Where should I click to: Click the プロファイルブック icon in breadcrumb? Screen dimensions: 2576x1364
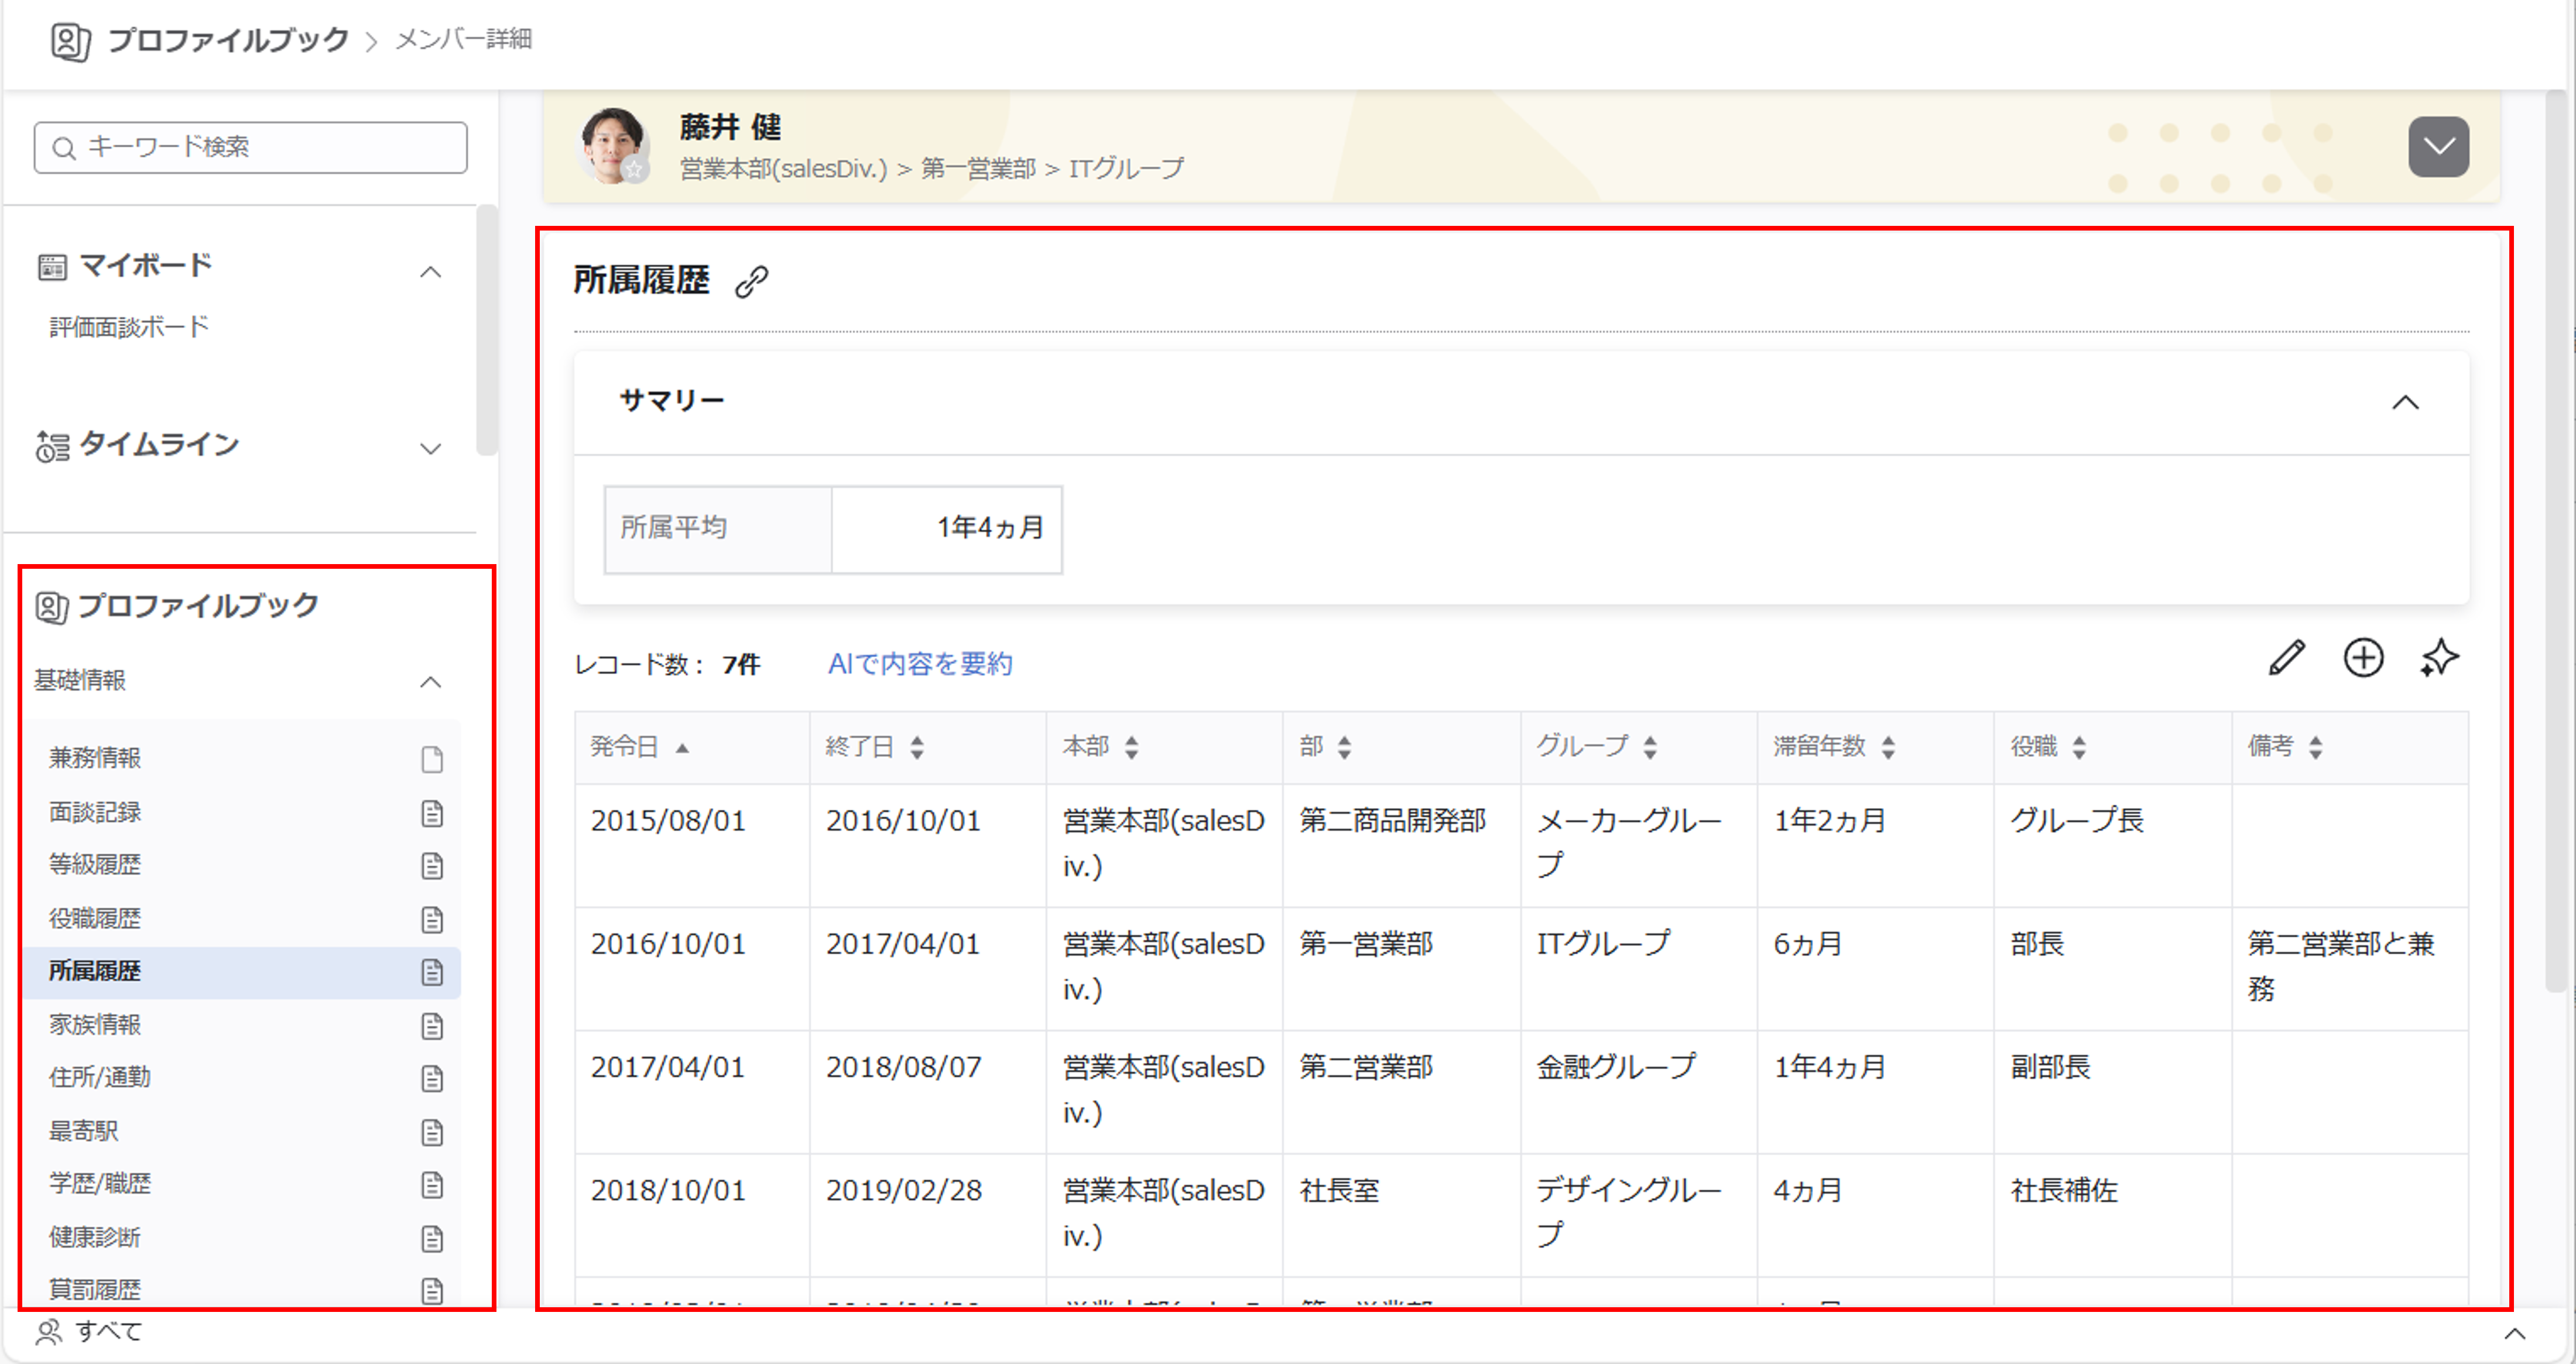[70, 41]
